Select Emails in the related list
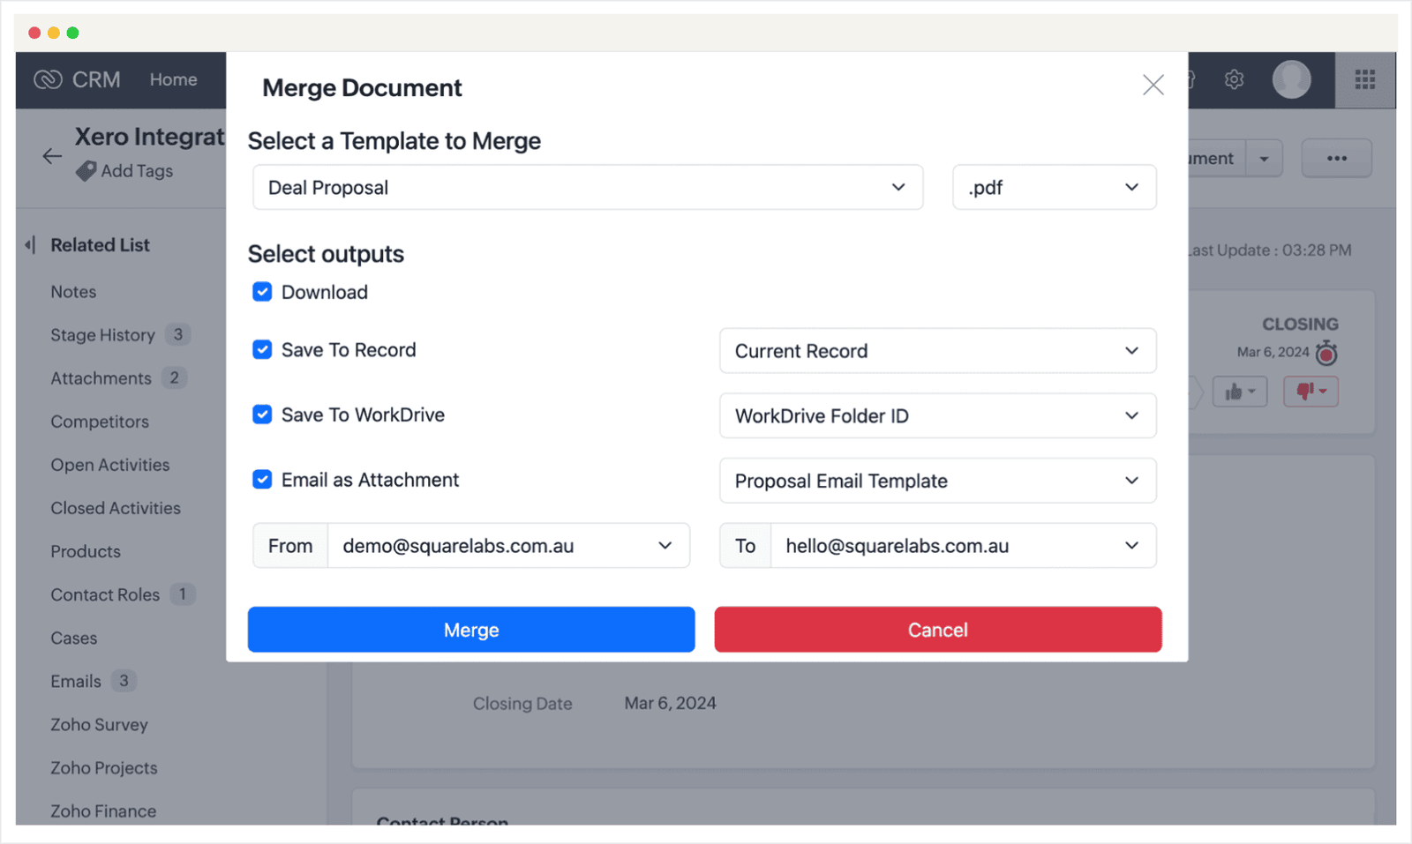 (x=76, y=681)
